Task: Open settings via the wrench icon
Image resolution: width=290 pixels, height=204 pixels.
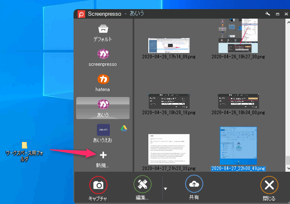Action: [267, 14]
